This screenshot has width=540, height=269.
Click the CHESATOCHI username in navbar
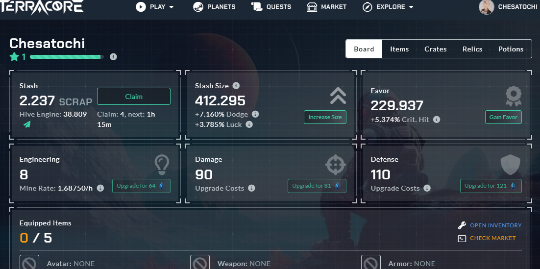(517, 7)
